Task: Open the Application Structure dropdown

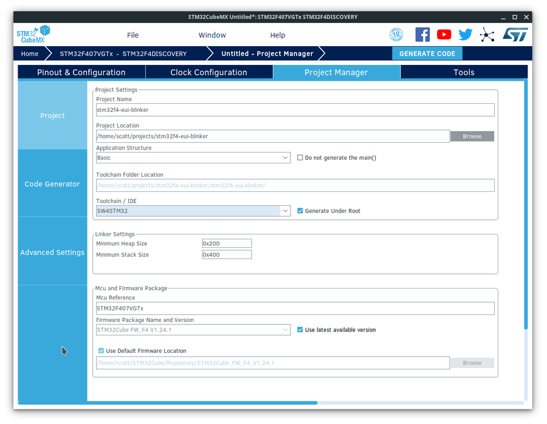Action: point(286,157)
